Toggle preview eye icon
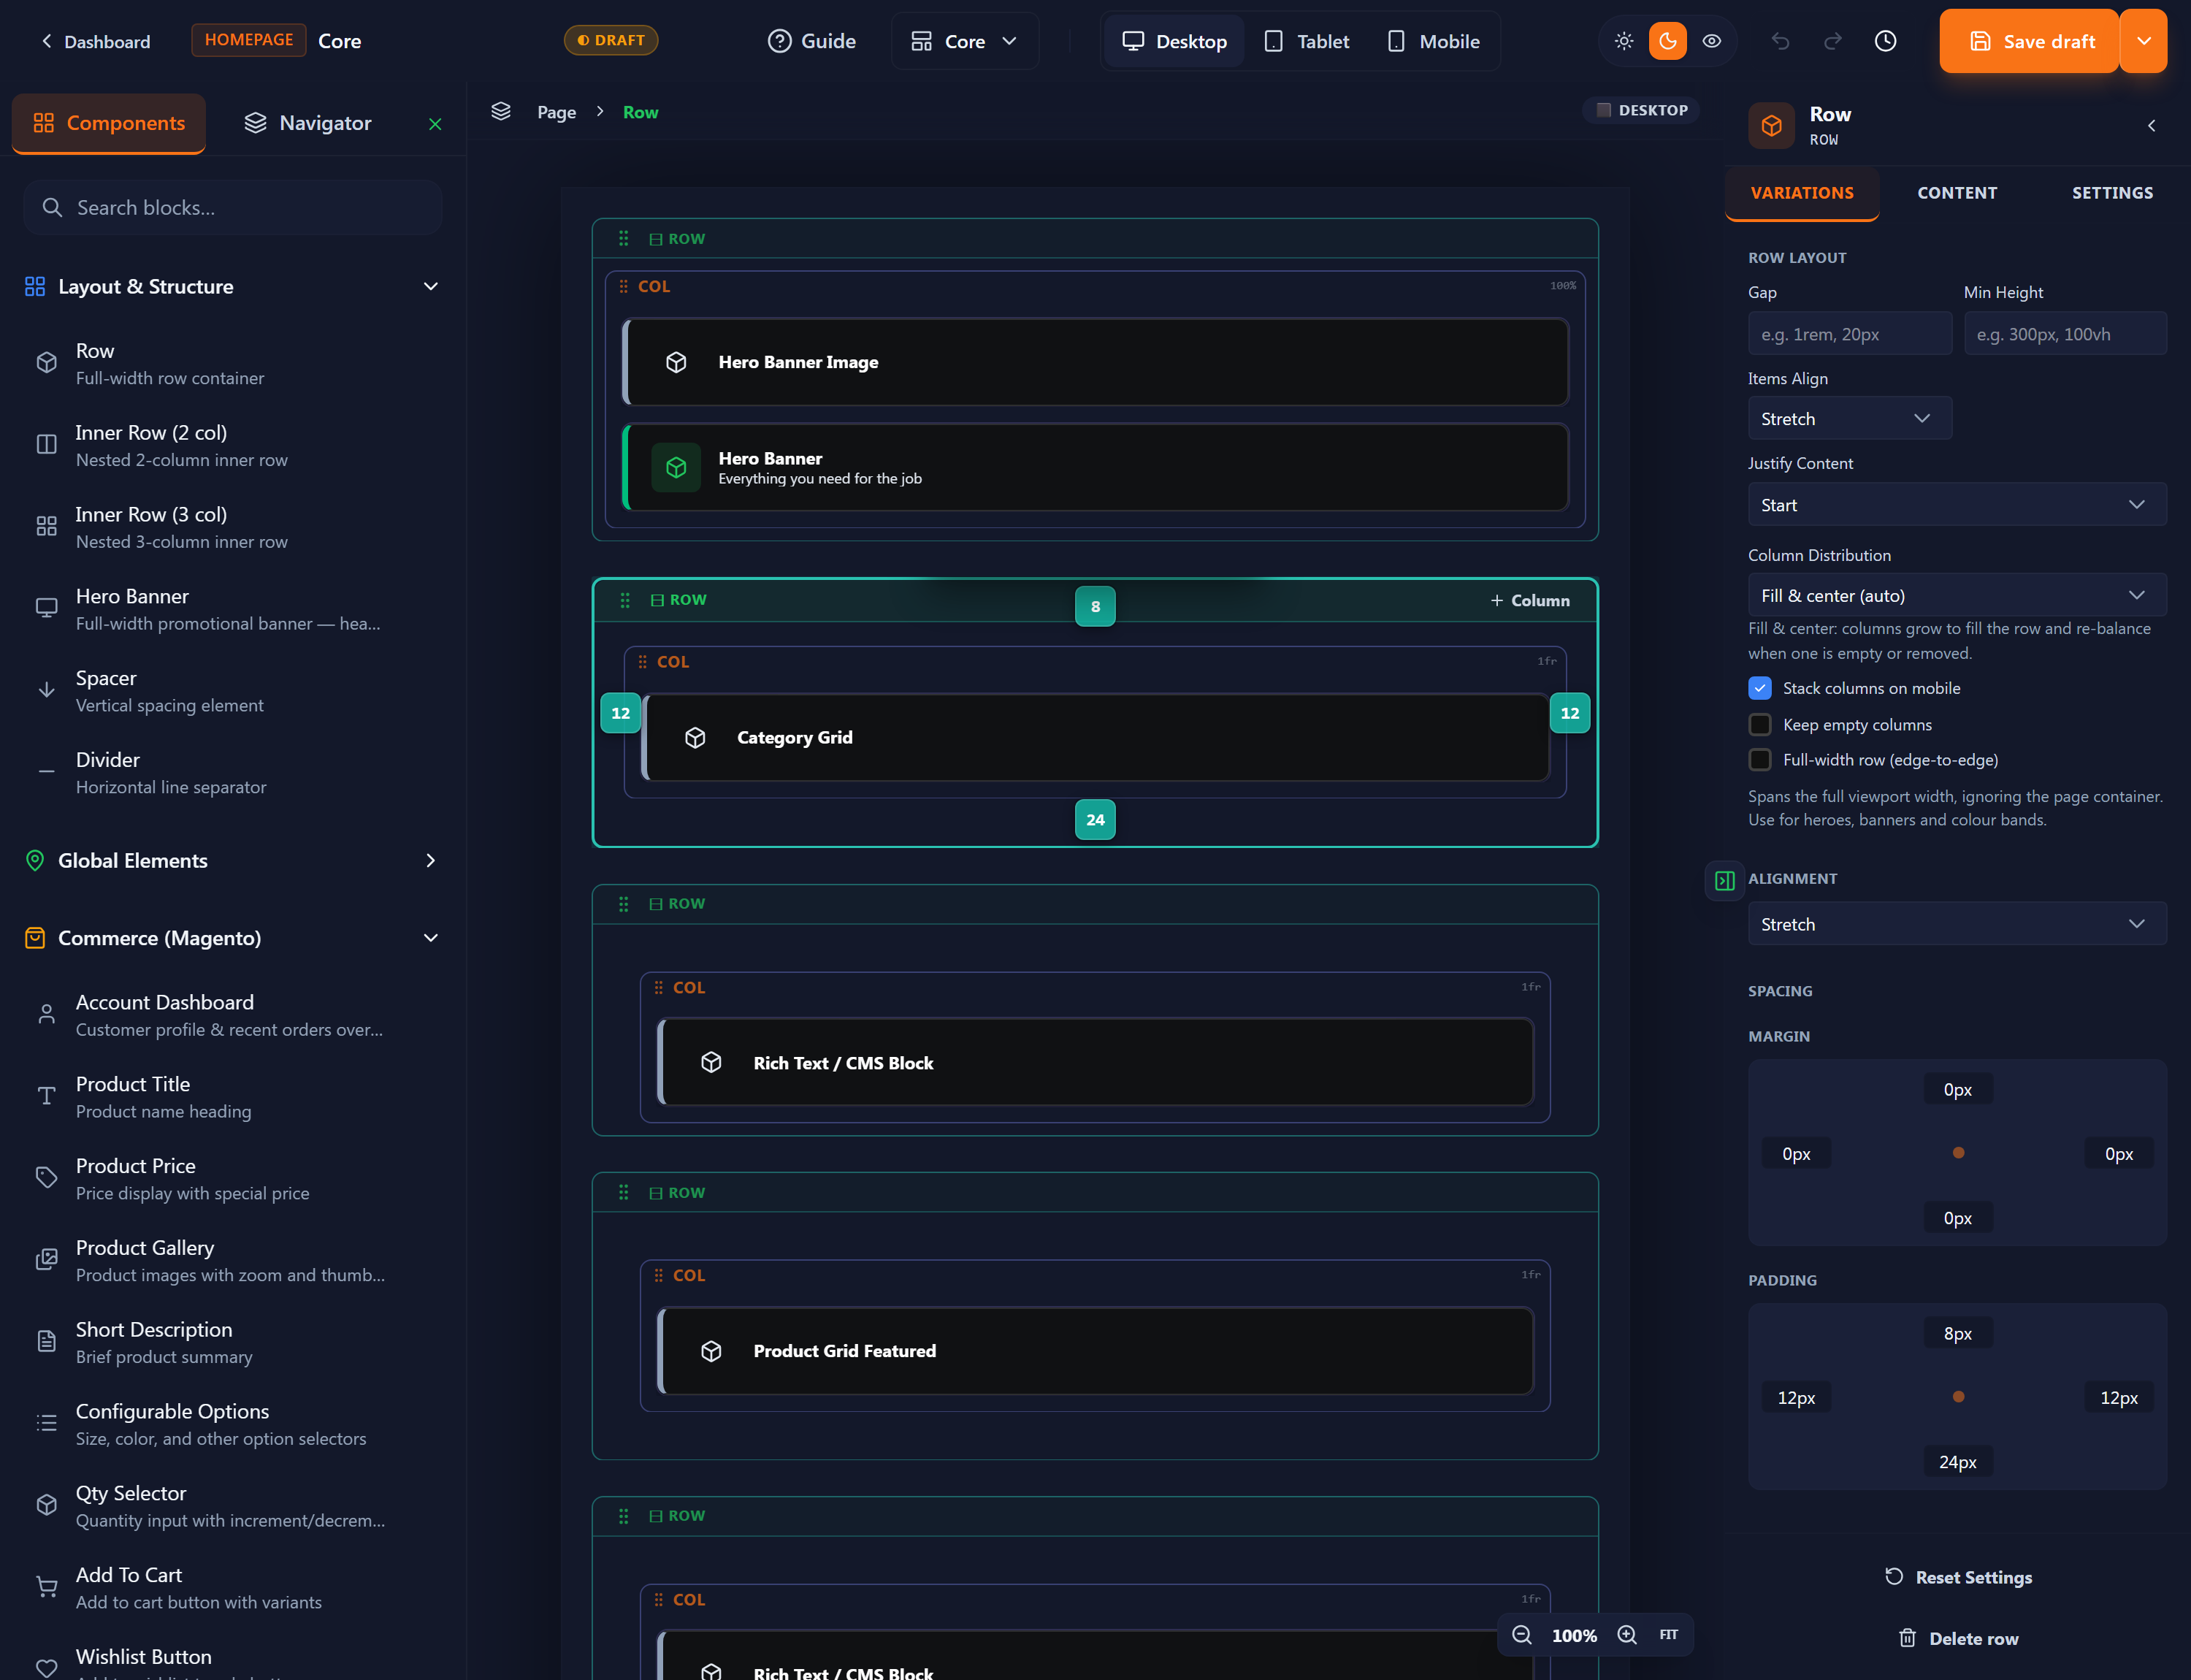 pos(1712,41)
